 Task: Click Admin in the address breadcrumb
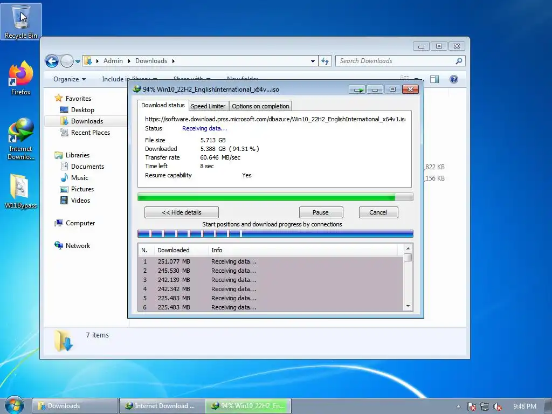click(113, 61)
